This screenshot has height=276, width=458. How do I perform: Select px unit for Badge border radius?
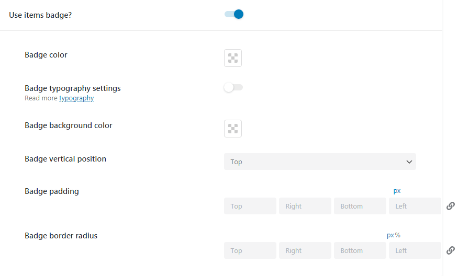(x=390, y=235)
